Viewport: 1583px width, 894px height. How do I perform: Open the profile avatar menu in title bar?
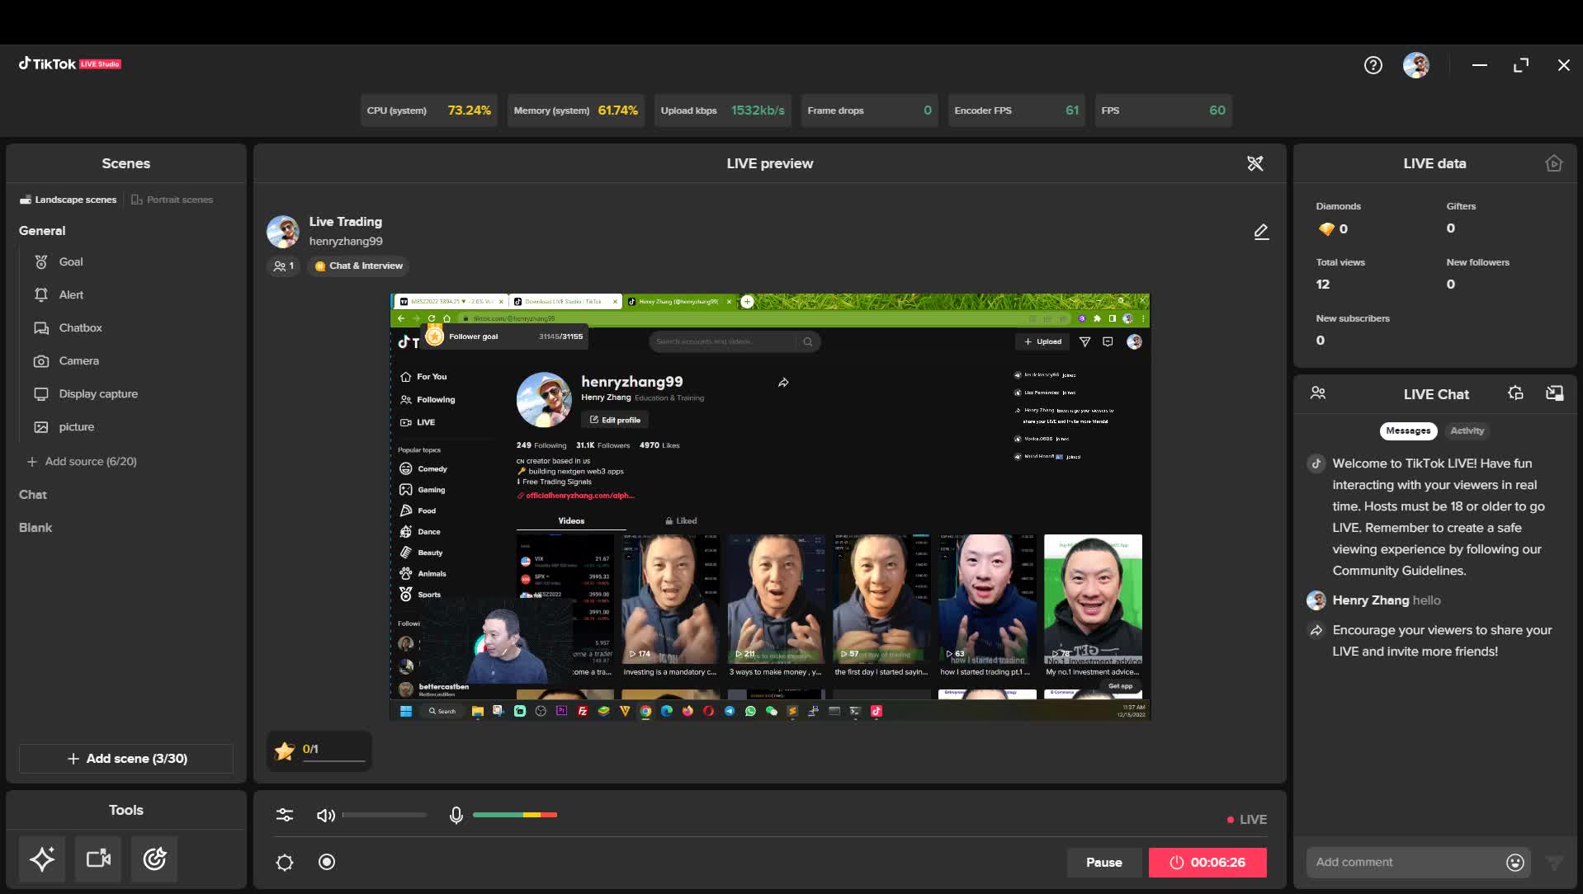pos(1416,65)
